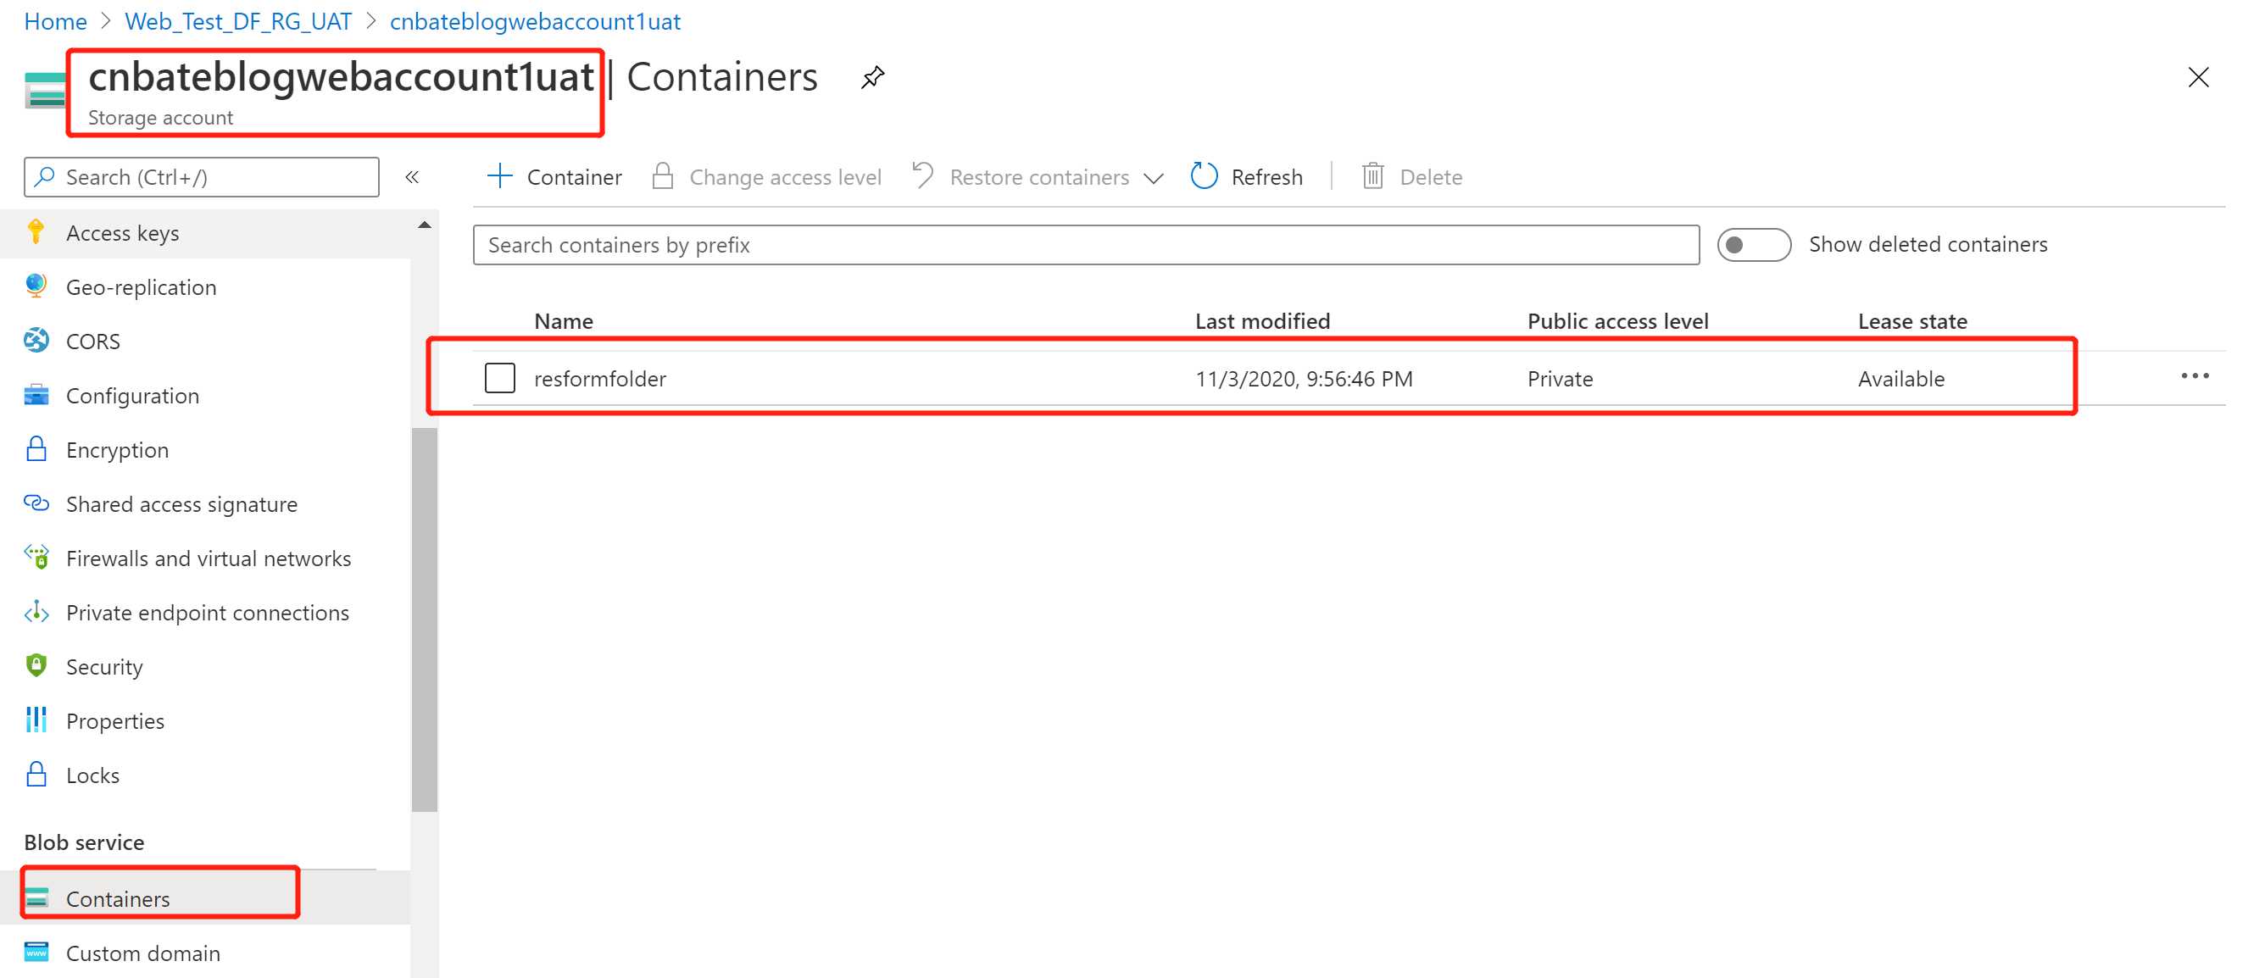Open the resformfolder container name
Viewport: 2248px width, 978px height.
point(599,379)
